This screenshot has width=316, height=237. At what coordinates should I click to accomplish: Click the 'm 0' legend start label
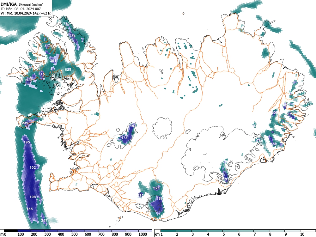(x=3, y=234)
